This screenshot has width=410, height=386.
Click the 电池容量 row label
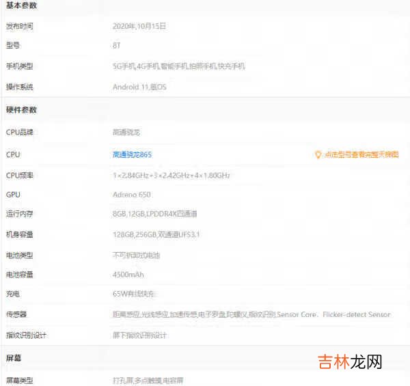click(20, 275)
